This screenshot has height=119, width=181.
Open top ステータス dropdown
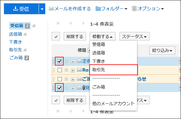coord(135,36)
